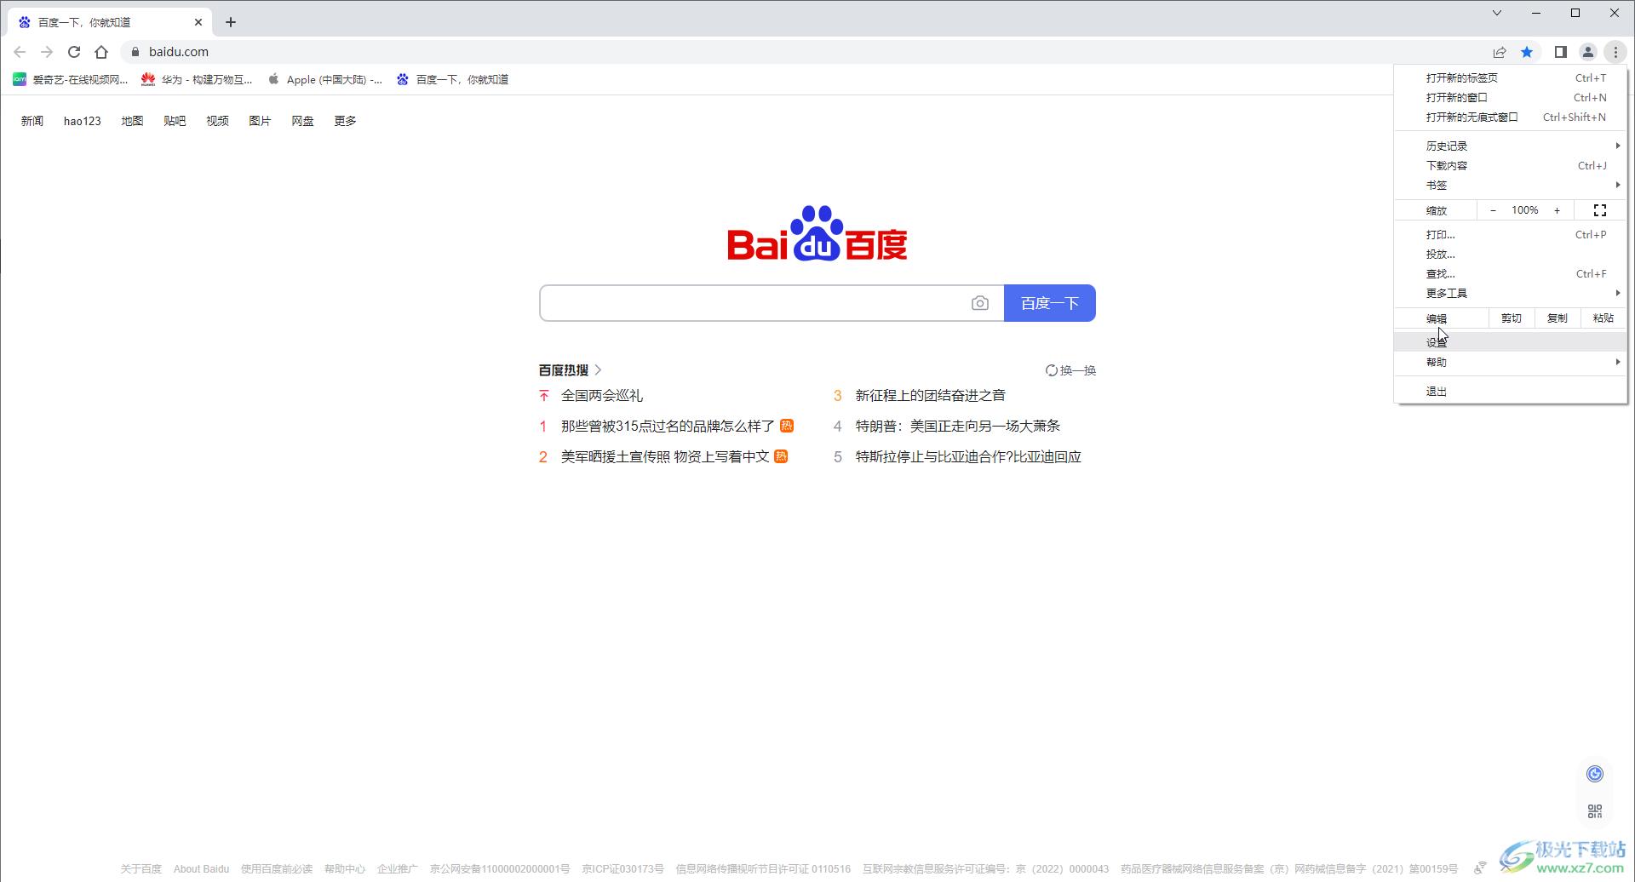This screenshot has width=1635, height=882.
Task: Reload the Baidu page
Action: [x=74, y=52]
